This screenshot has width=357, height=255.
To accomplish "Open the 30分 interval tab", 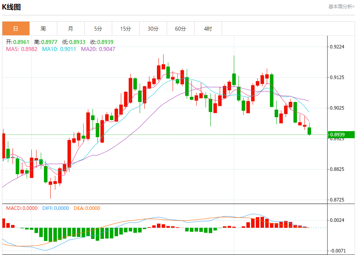I will click(x=153, y=29).
